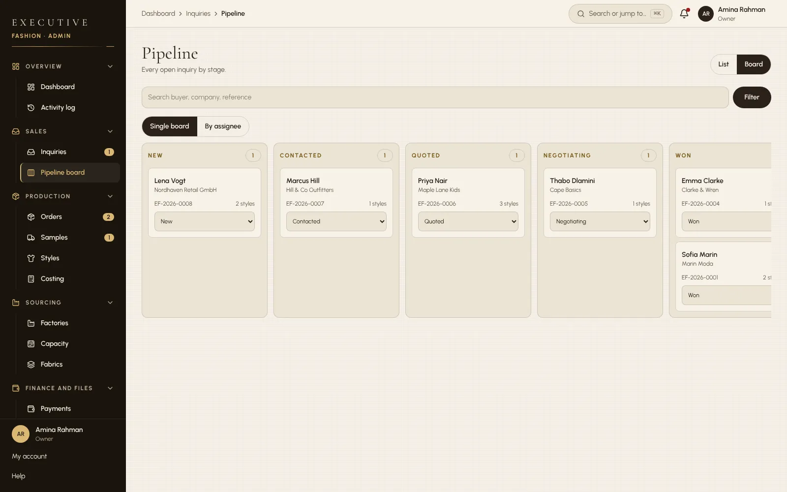Click the Costing calculator icon
Screen dimensions: 787x492
[x=31, y=279]
